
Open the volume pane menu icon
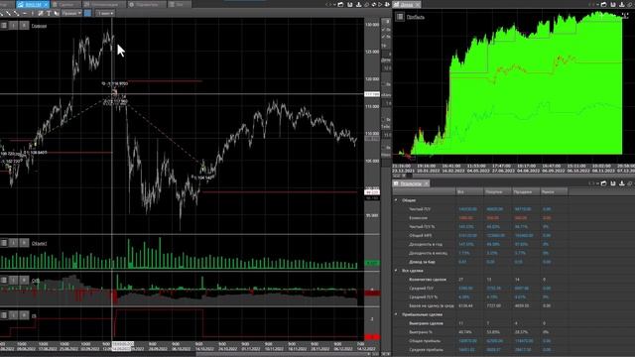(4, 243)
